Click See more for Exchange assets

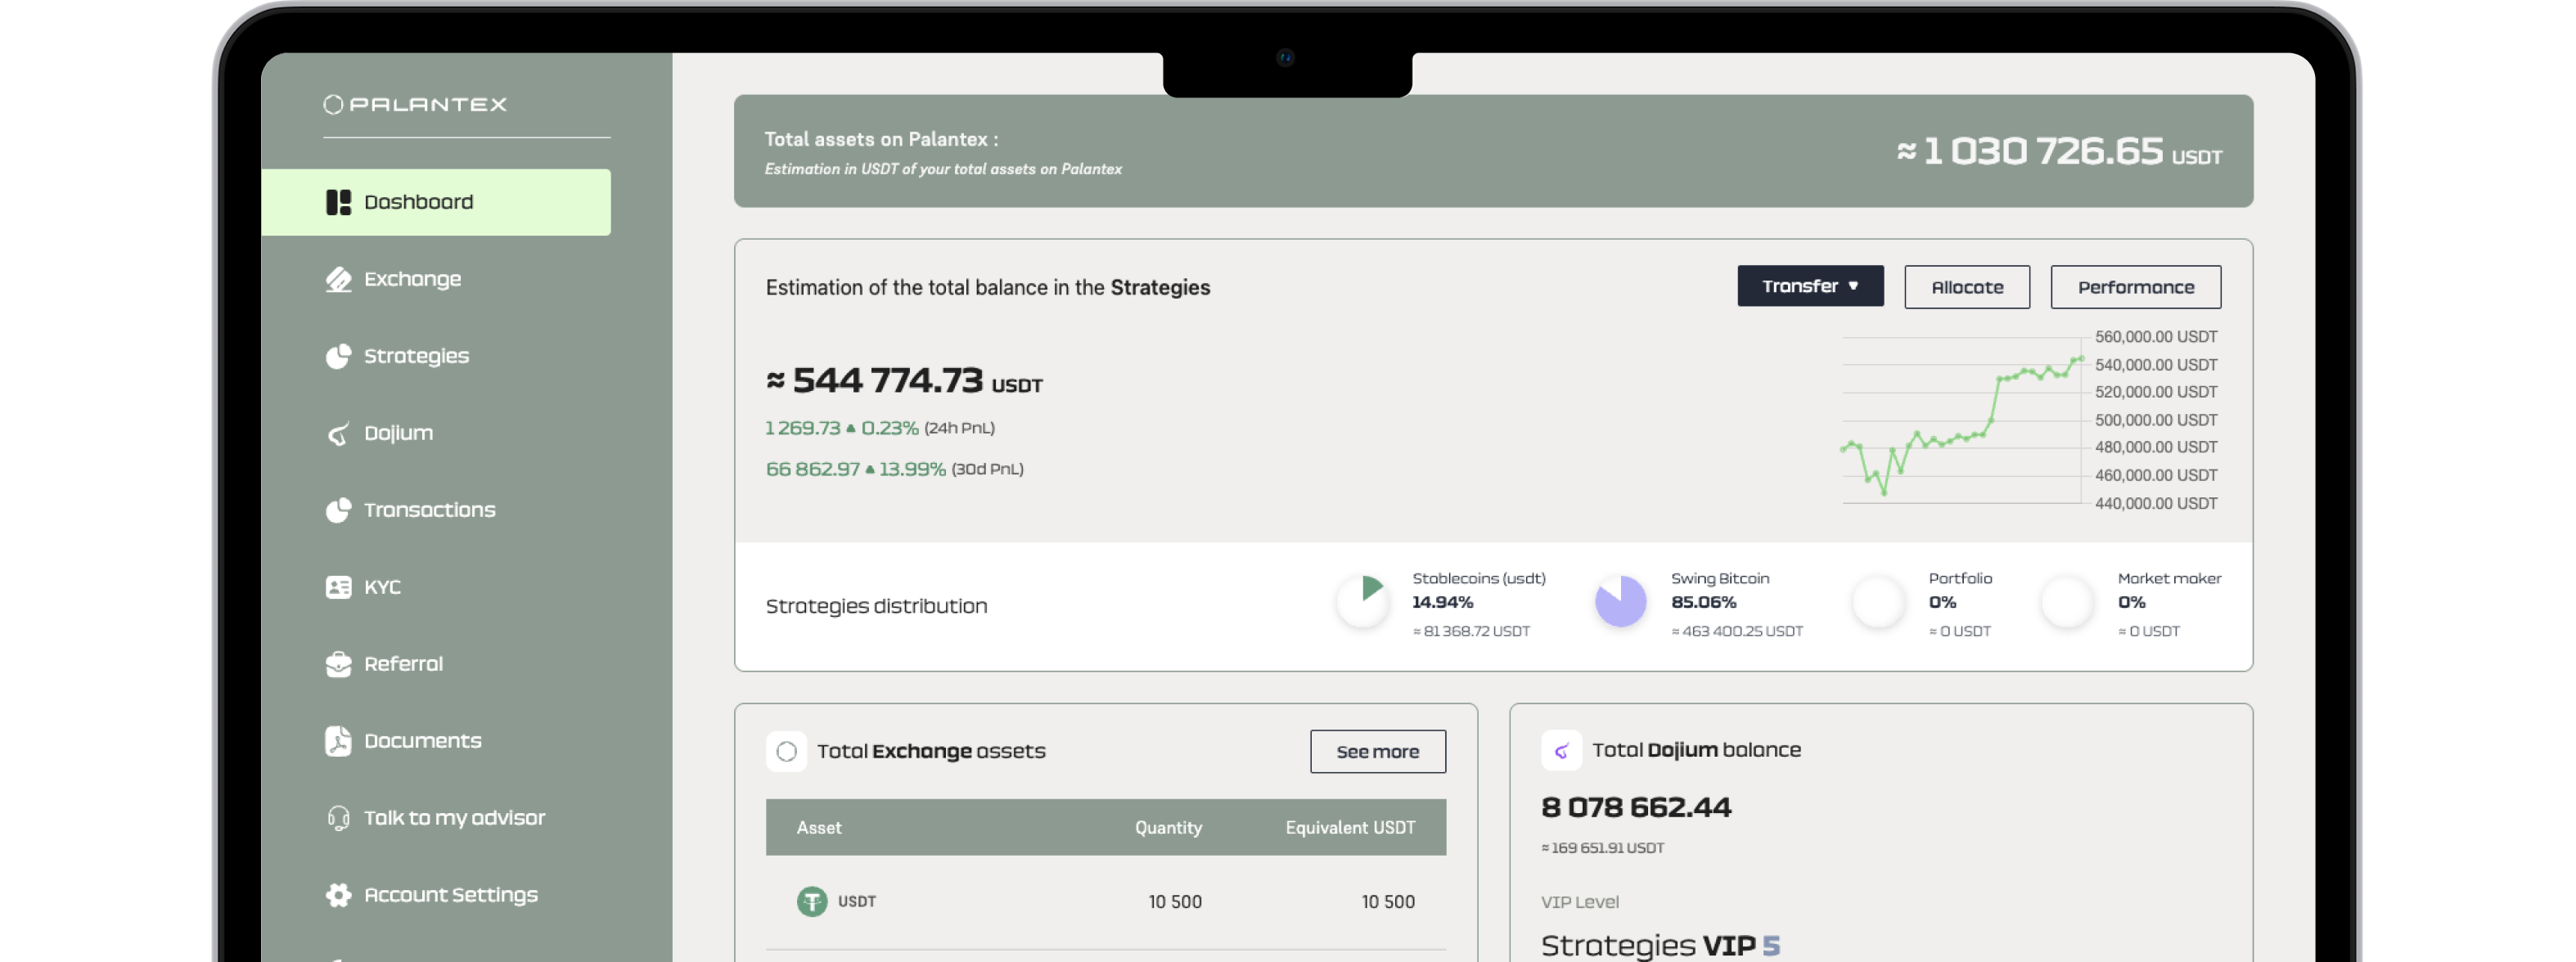1377,751
